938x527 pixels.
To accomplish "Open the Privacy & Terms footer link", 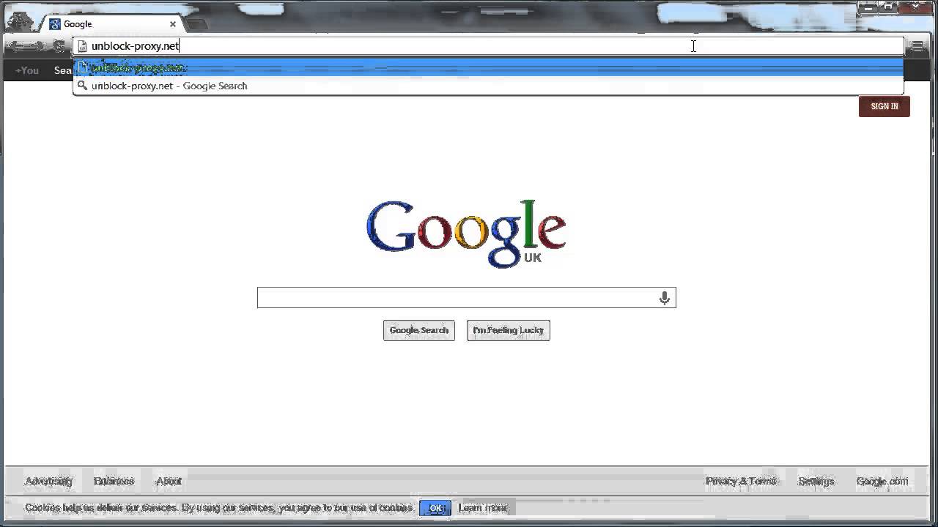I will pyautogui.click(x=741, y=481).
